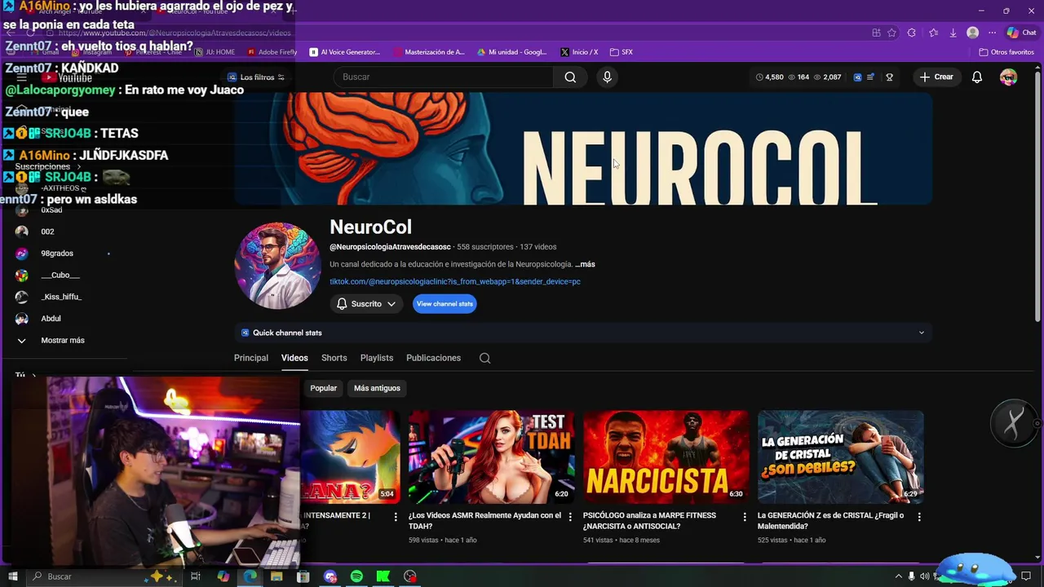Open YouTube account avatar menu
The image size is (1044, 587).
pos(1009,77)
